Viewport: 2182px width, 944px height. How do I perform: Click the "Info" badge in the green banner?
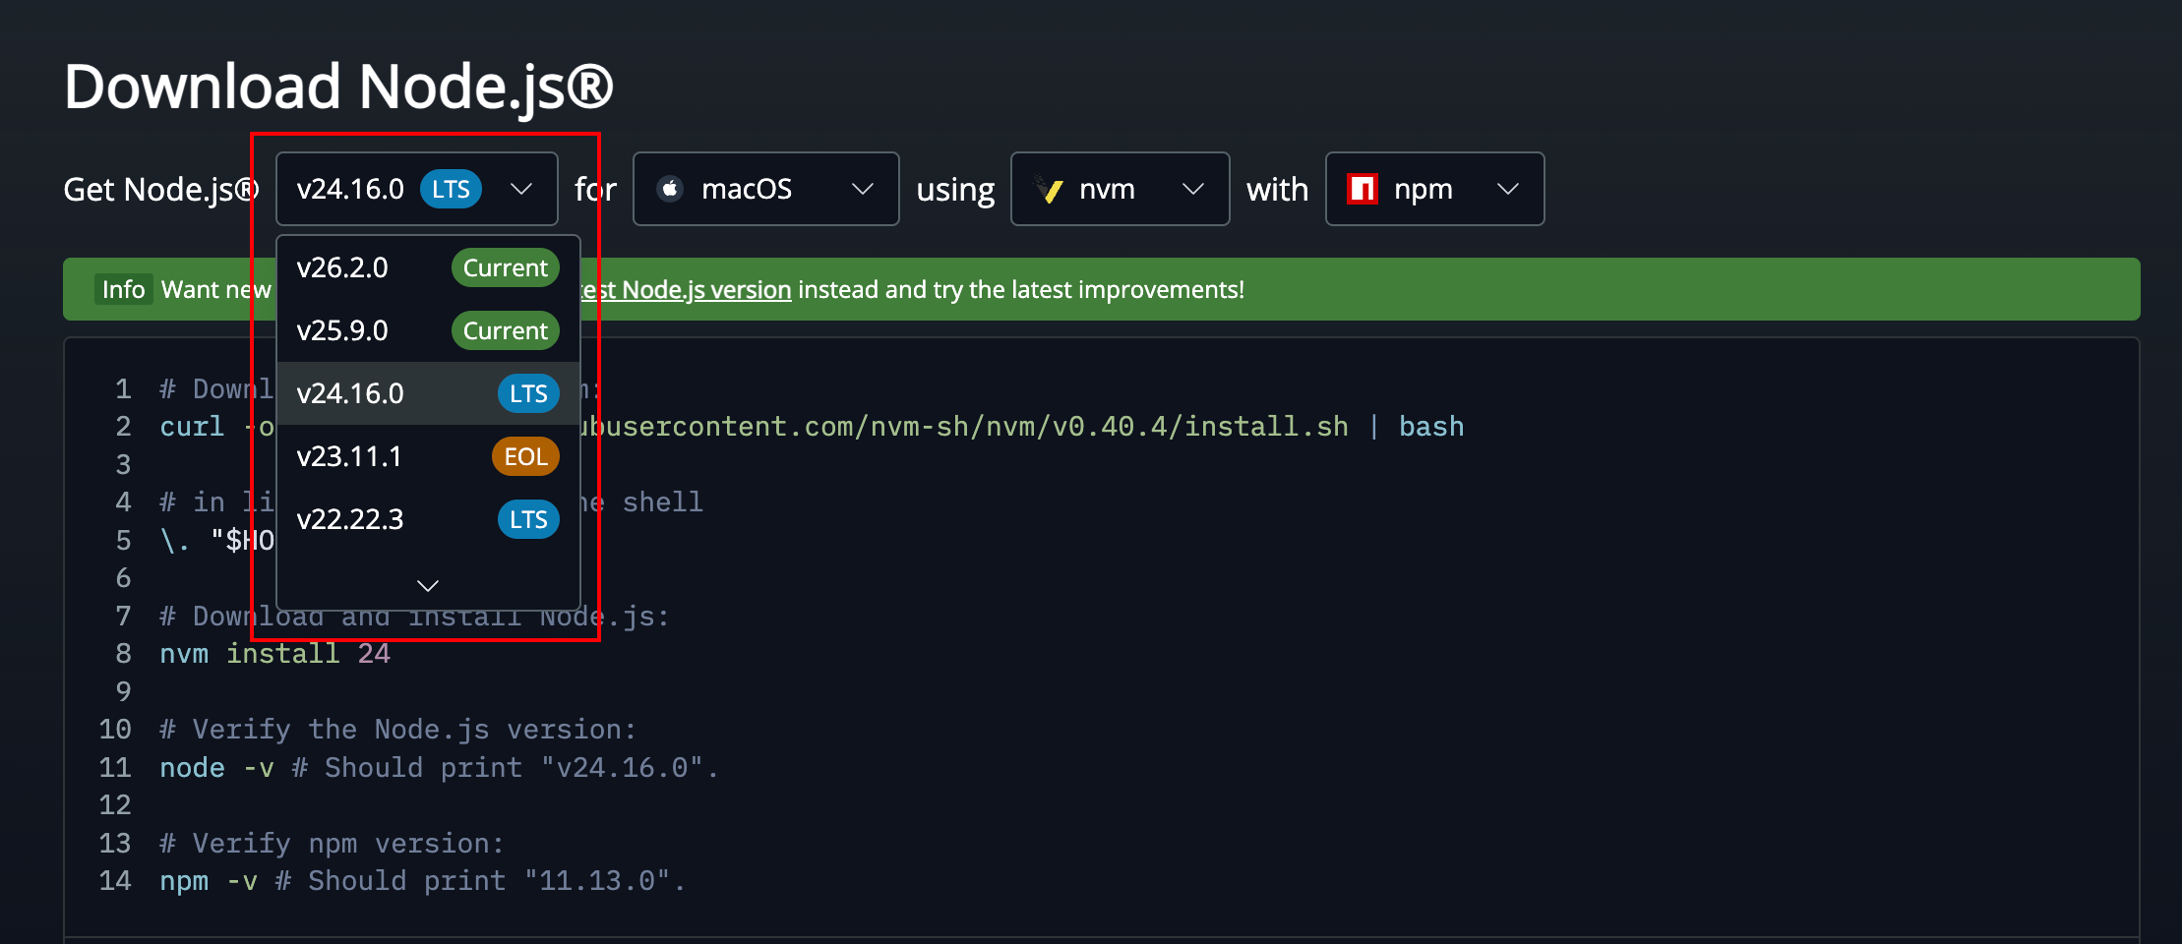coord(124,289)
